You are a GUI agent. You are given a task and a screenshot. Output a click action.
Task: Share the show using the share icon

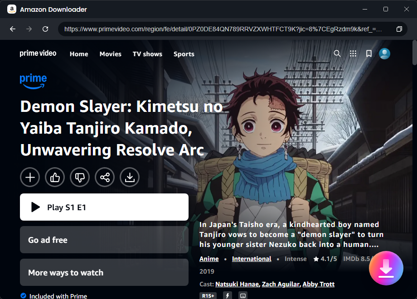105,177
